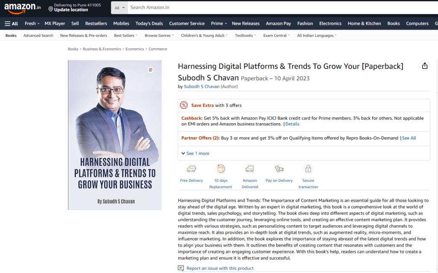Click the Pay on Delivery icon
The image size is (438, 273).
pos(279,169)
